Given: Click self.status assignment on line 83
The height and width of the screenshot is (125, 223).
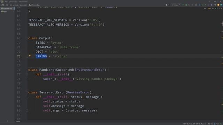Looking at the screenshot, I should (x=62, y=101).
